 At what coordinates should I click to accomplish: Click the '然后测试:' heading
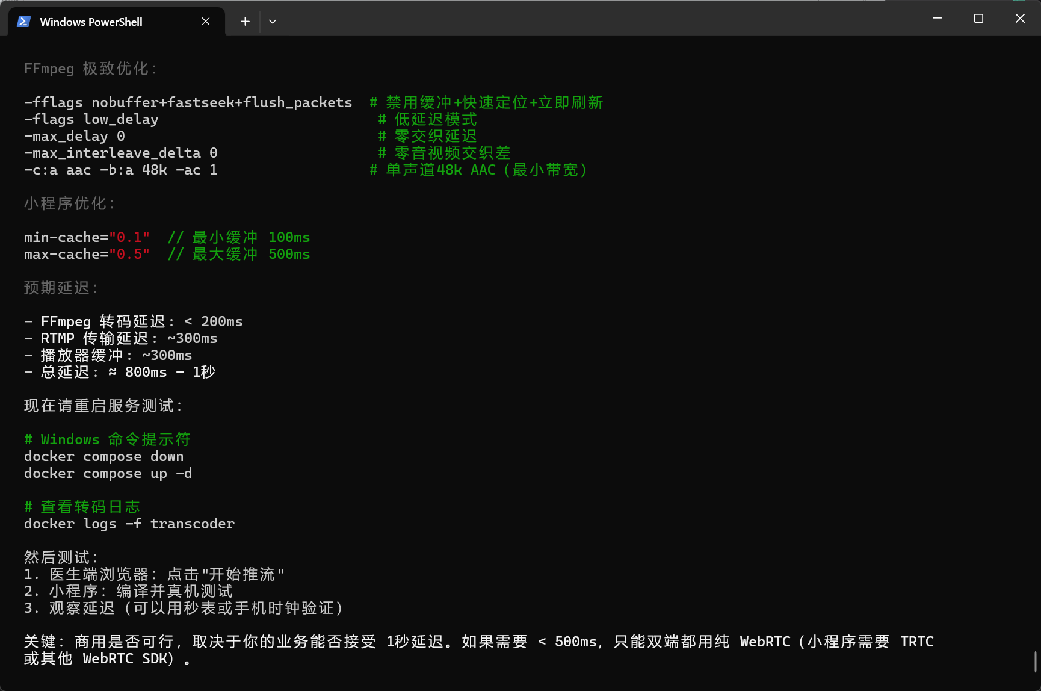61,557
